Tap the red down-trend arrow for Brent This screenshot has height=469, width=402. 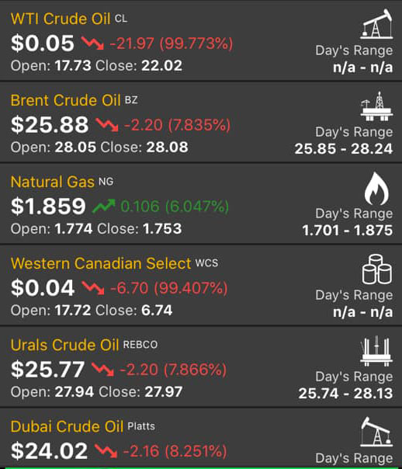[107, 124]
